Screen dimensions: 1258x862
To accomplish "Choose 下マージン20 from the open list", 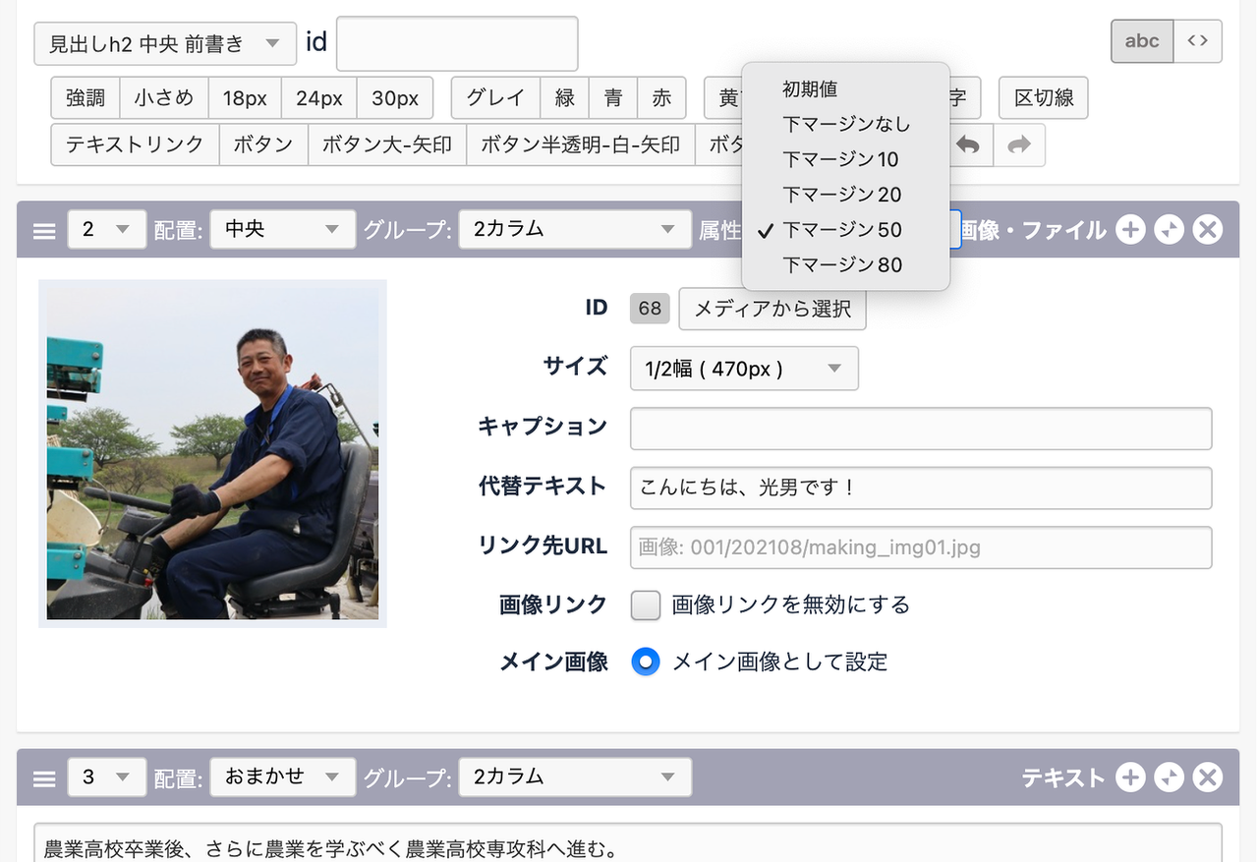I will pyautogui.click(x=841, y=195).
